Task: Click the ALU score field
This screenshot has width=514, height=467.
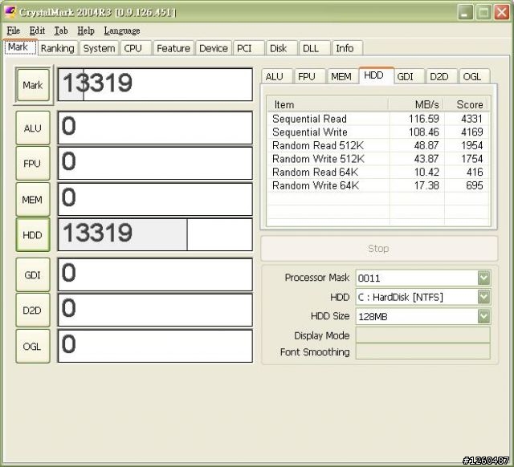Action: click(x=155, y=128)
